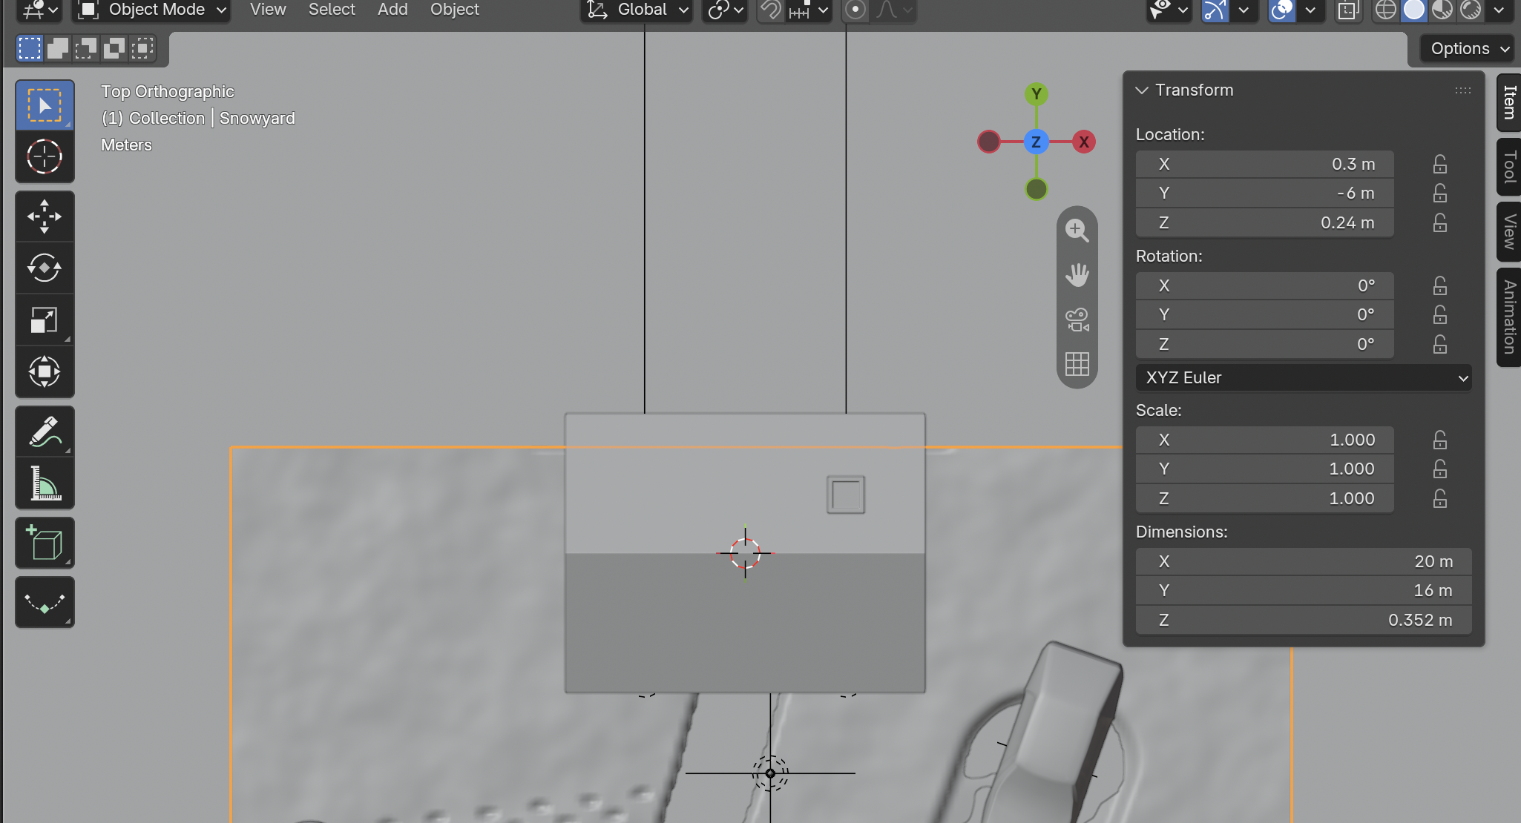Toggle proportional editing icon
The height and width of the screenshot is (823, 1521).
(855, 10)
